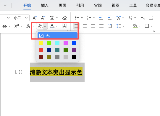Click the font color A icon
Viewport: 160px width, 116px height.
(x=52, y=26)
